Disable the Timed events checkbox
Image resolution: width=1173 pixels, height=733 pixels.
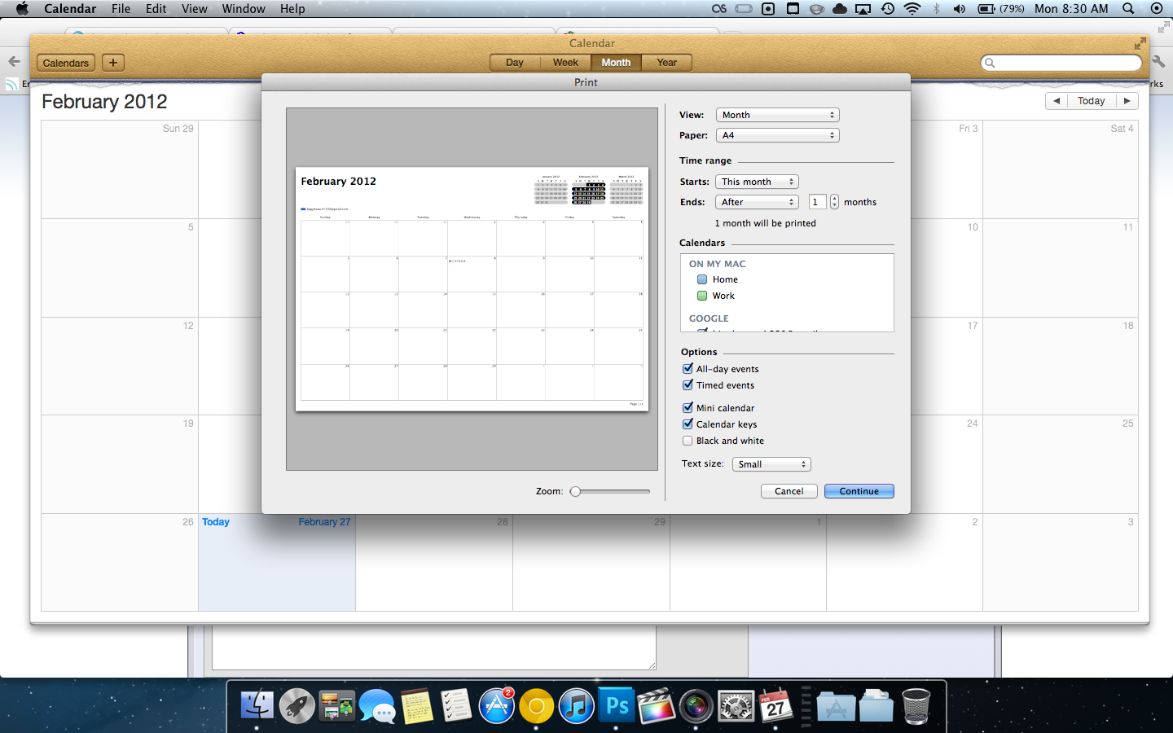coord(688,384)
